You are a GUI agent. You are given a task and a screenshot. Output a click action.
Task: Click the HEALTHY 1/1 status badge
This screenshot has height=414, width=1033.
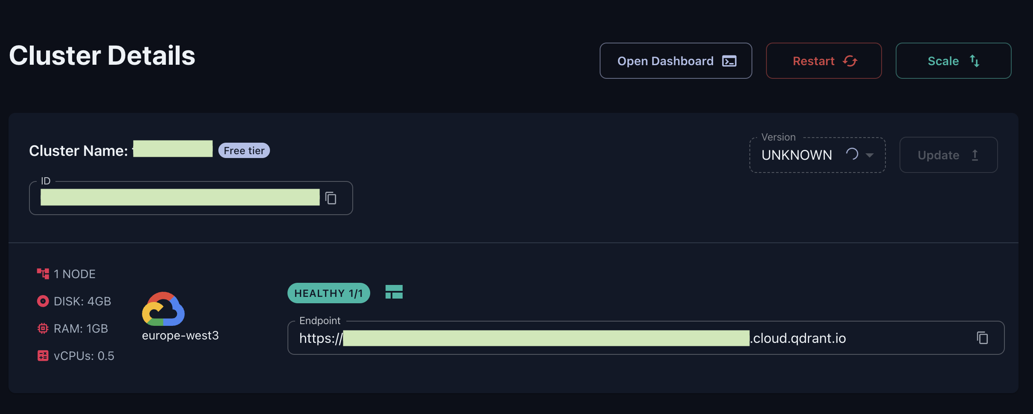[328, 293]
